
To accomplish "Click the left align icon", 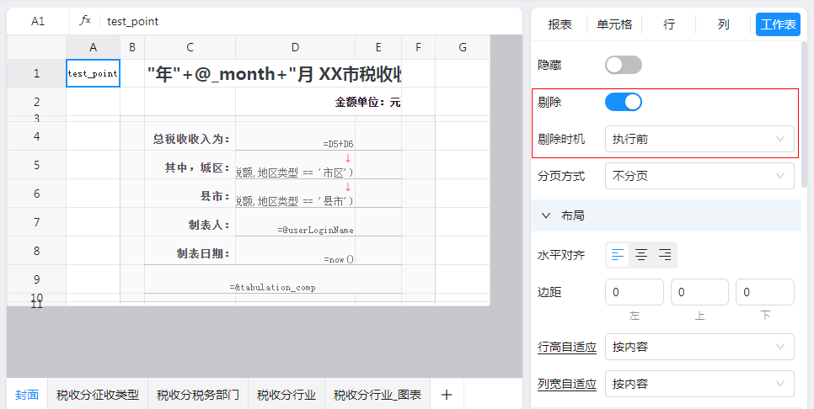I will coord(619,255).
